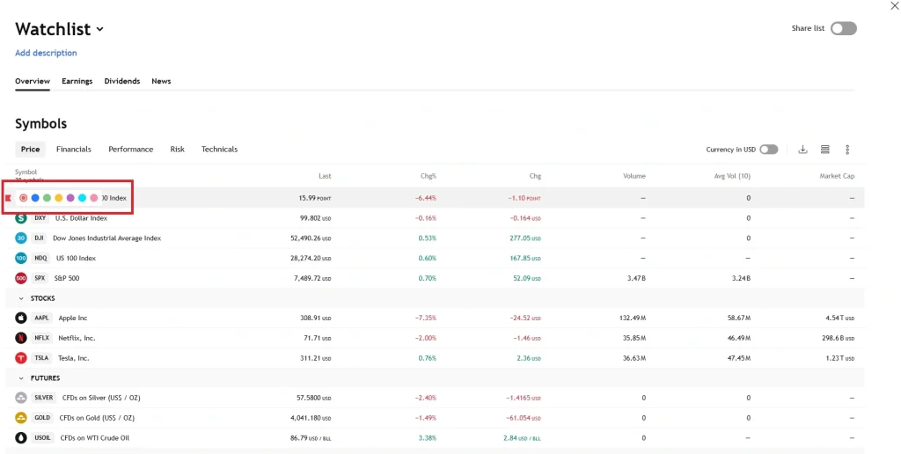This screenshot has height=454, width=901.
Task: Sort by the Market Cap column header
Action: pyautogui.click(x=837, y=176)
